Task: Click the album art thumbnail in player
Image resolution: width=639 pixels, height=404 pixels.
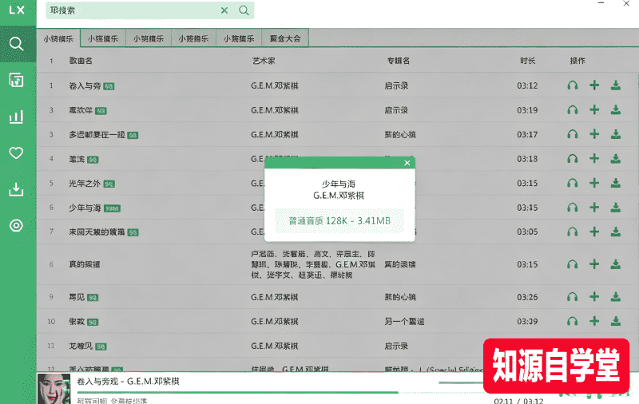Action: pyautogui.click(x=54, y=389)
